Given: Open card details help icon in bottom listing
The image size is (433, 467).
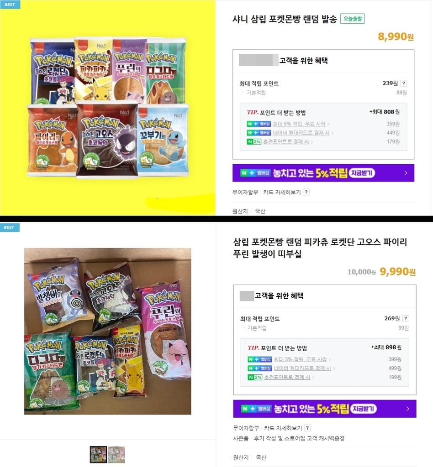Looking at the screenshot, I should [x=307, y=428].
